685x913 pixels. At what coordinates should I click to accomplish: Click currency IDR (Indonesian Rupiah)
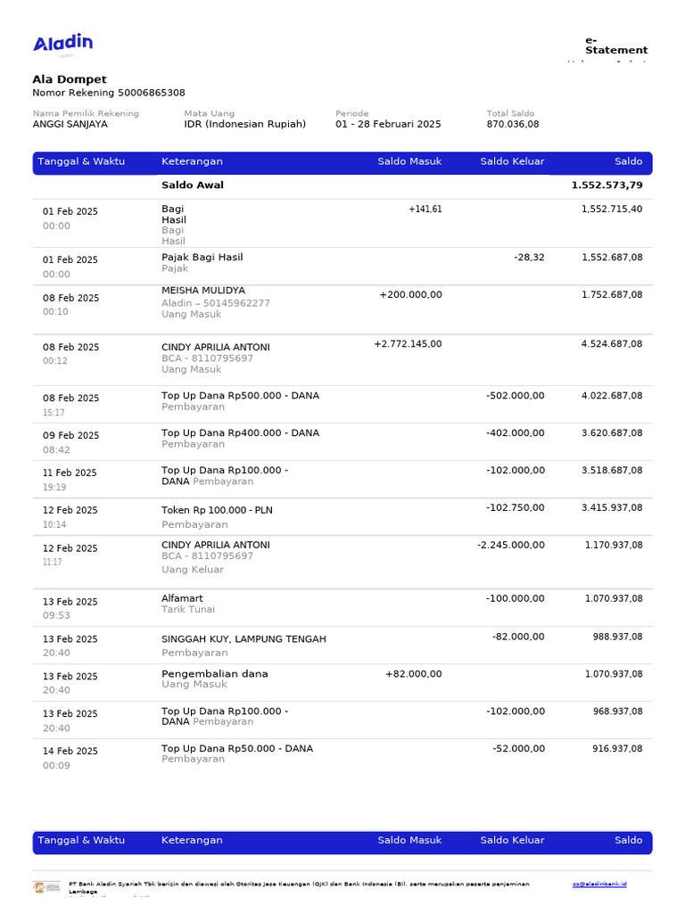click(x=244, y=124)
